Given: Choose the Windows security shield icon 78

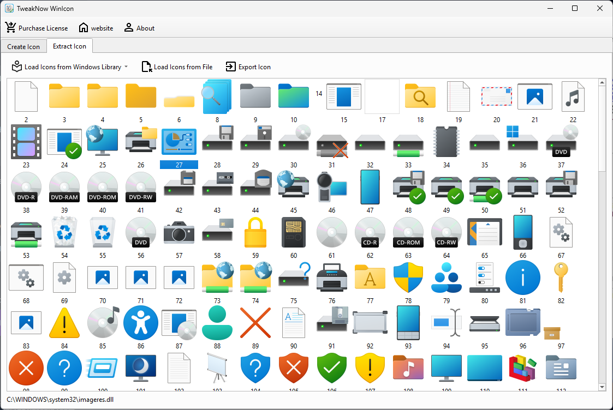Looking at the screenshot, I should pyautogui.click(x=408, y=278).
